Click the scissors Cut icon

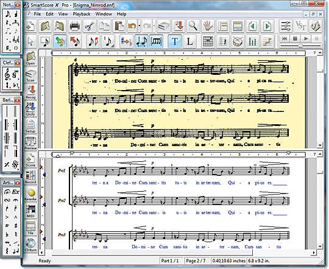[x=90, y=26]
